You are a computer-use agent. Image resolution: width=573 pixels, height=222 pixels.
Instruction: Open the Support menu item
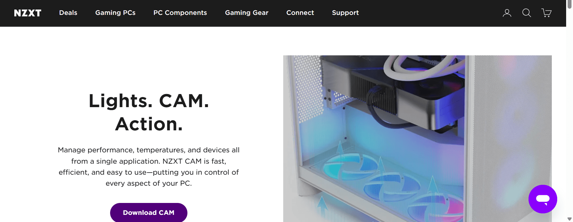(x=345, y=13)
